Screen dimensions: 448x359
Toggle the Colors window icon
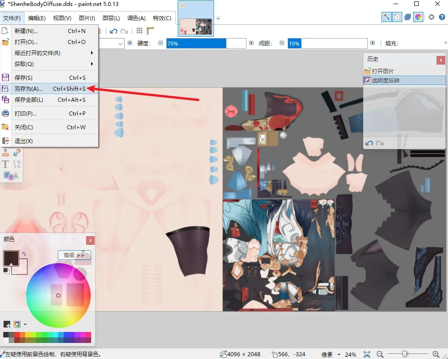pyautogui.click(x=418, y=17)
